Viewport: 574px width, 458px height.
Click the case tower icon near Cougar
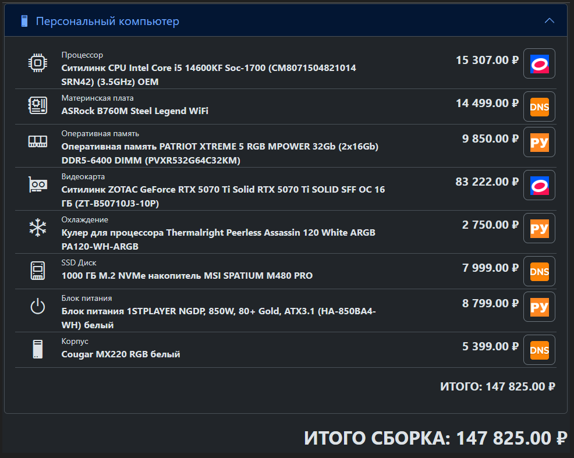tap(38, 349)
